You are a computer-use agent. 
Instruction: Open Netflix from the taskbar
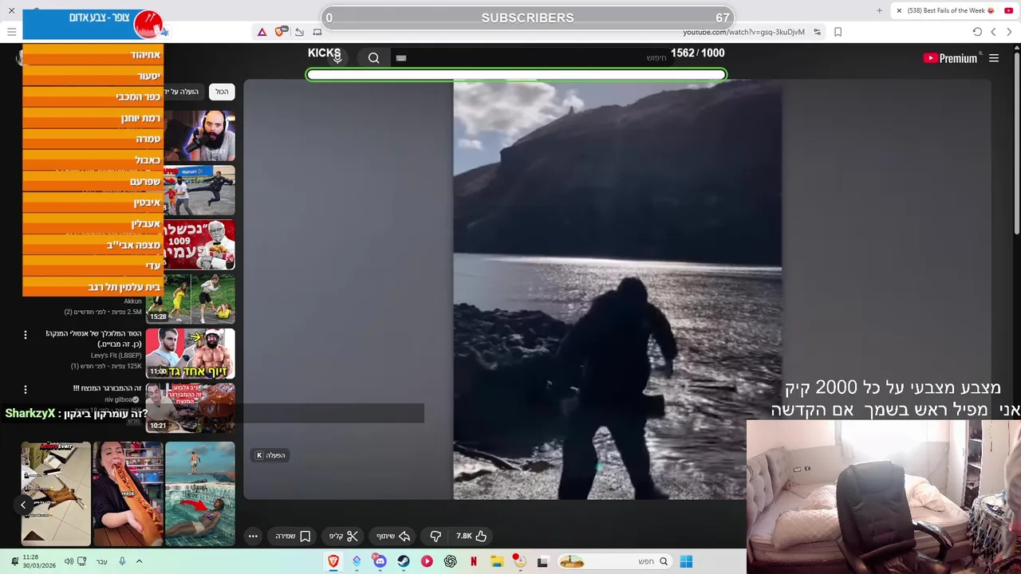pyautogui.click(x=474, y=561)
